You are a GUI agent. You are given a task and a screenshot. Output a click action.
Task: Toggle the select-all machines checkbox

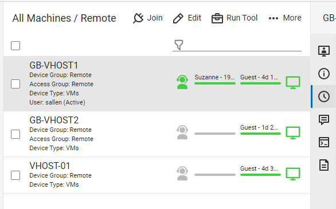tap(15, 46)
